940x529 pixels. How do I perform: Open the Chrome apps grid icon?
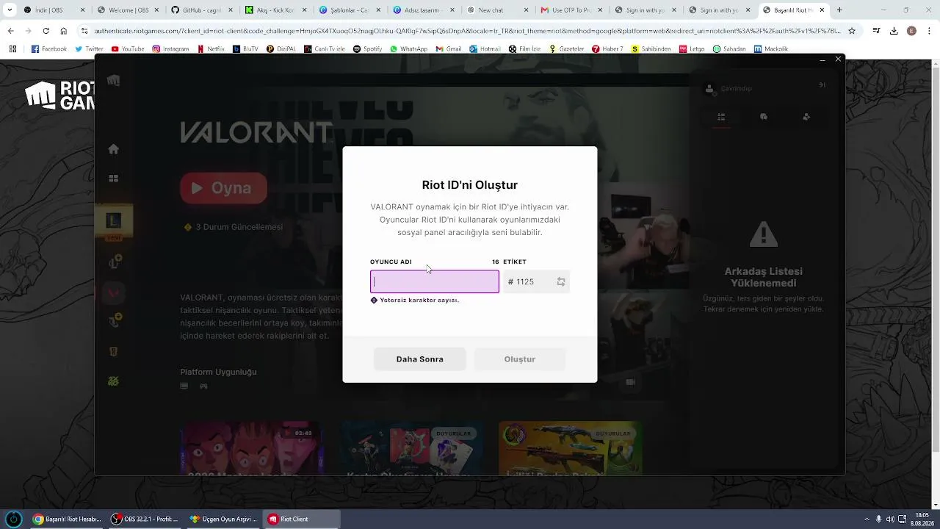point(12,49)
